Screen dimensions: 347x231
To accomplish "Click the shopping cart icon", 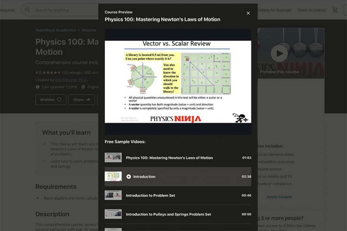I will (335, 10).
